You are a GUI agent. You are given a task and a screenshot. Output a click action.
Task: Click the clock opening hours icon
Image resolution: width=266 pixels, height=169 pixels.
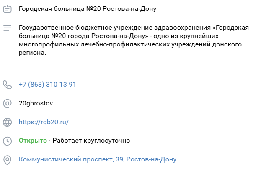pos(7,141)
